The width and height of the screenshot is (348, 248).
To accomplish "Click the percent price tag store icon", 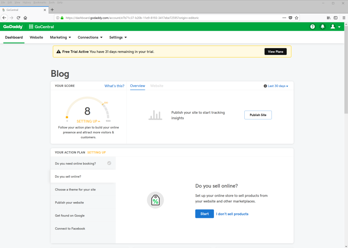I will point(155,200).
